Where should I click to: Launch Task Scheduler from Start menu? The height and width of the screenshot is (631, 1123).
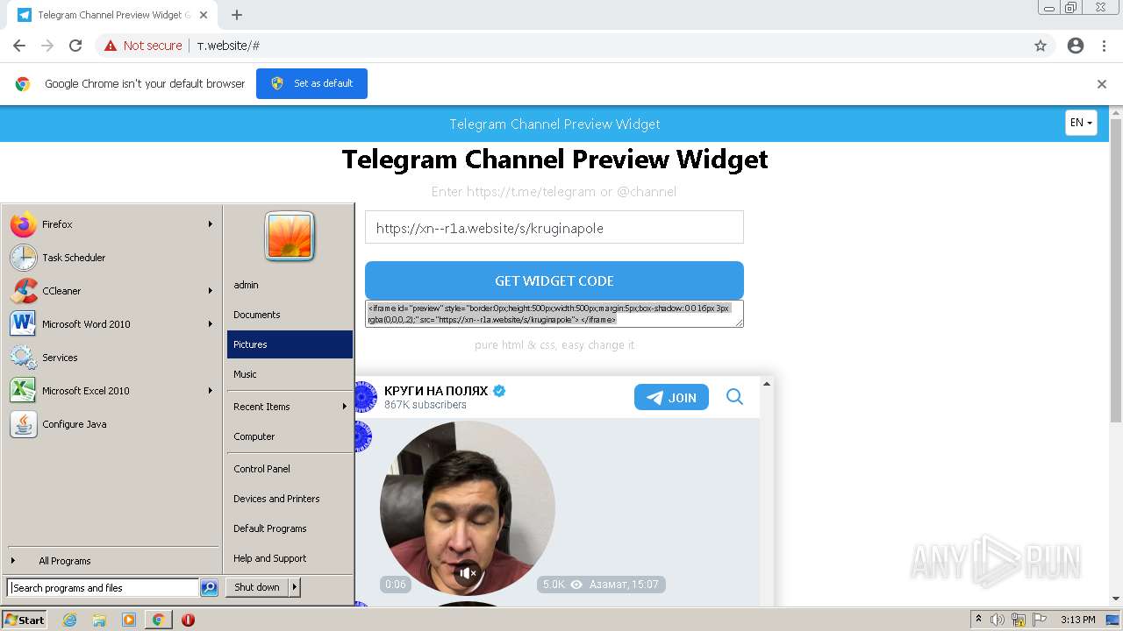coord(110,258)
